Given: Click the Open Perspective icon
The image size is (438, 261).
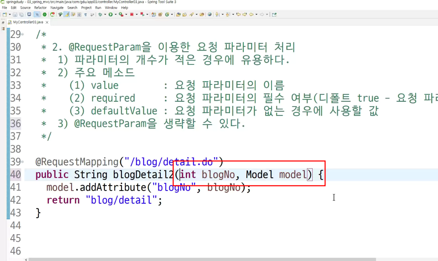Looking at the screenshot, I should (x=274, y=15).
